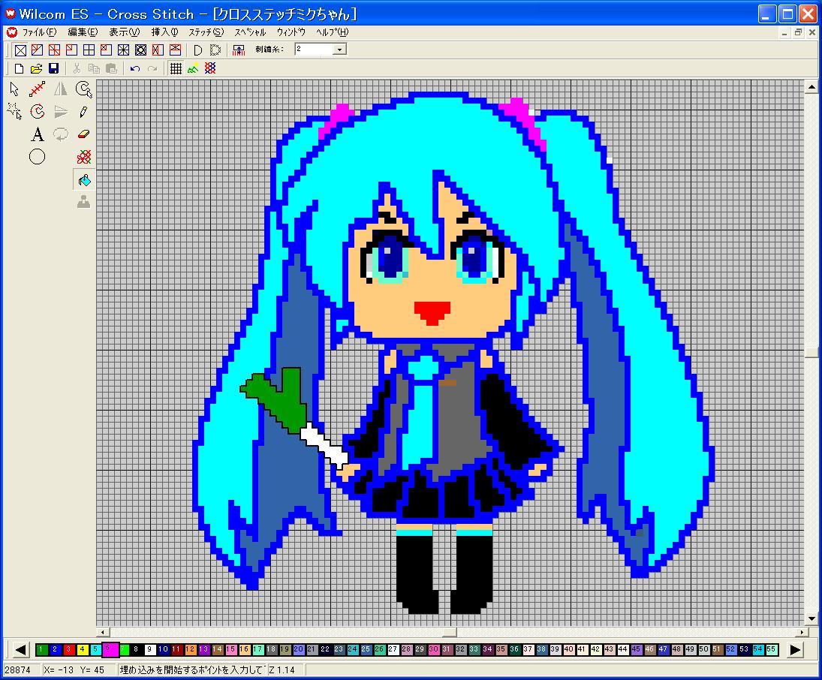Image resolution: width=822 pixels, height=680 pixels.
Task: Create a new file with blank page icon
Action: coord(19,69)
